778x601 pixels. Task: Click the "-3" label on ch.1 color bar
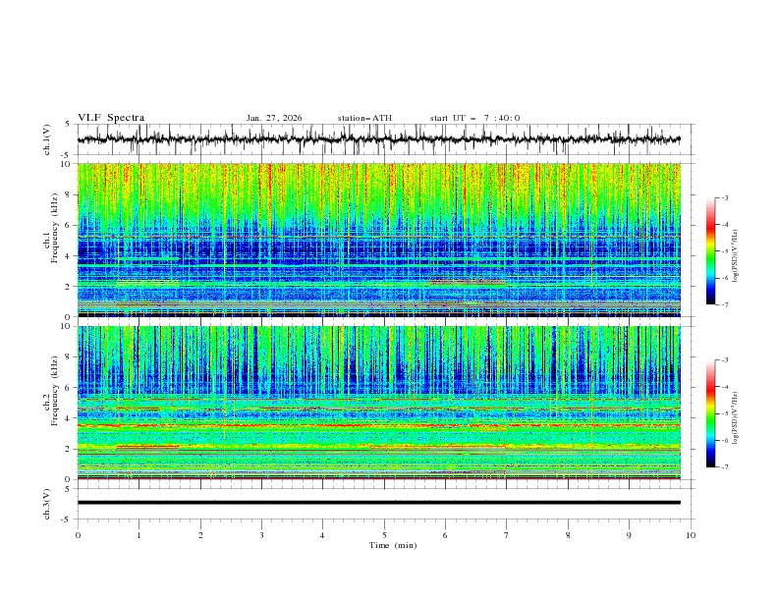[x=724, y=197]
